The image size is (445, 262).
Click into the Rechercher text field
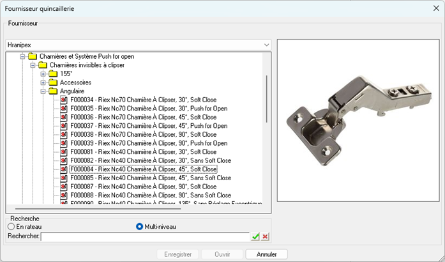pos(144,236)
